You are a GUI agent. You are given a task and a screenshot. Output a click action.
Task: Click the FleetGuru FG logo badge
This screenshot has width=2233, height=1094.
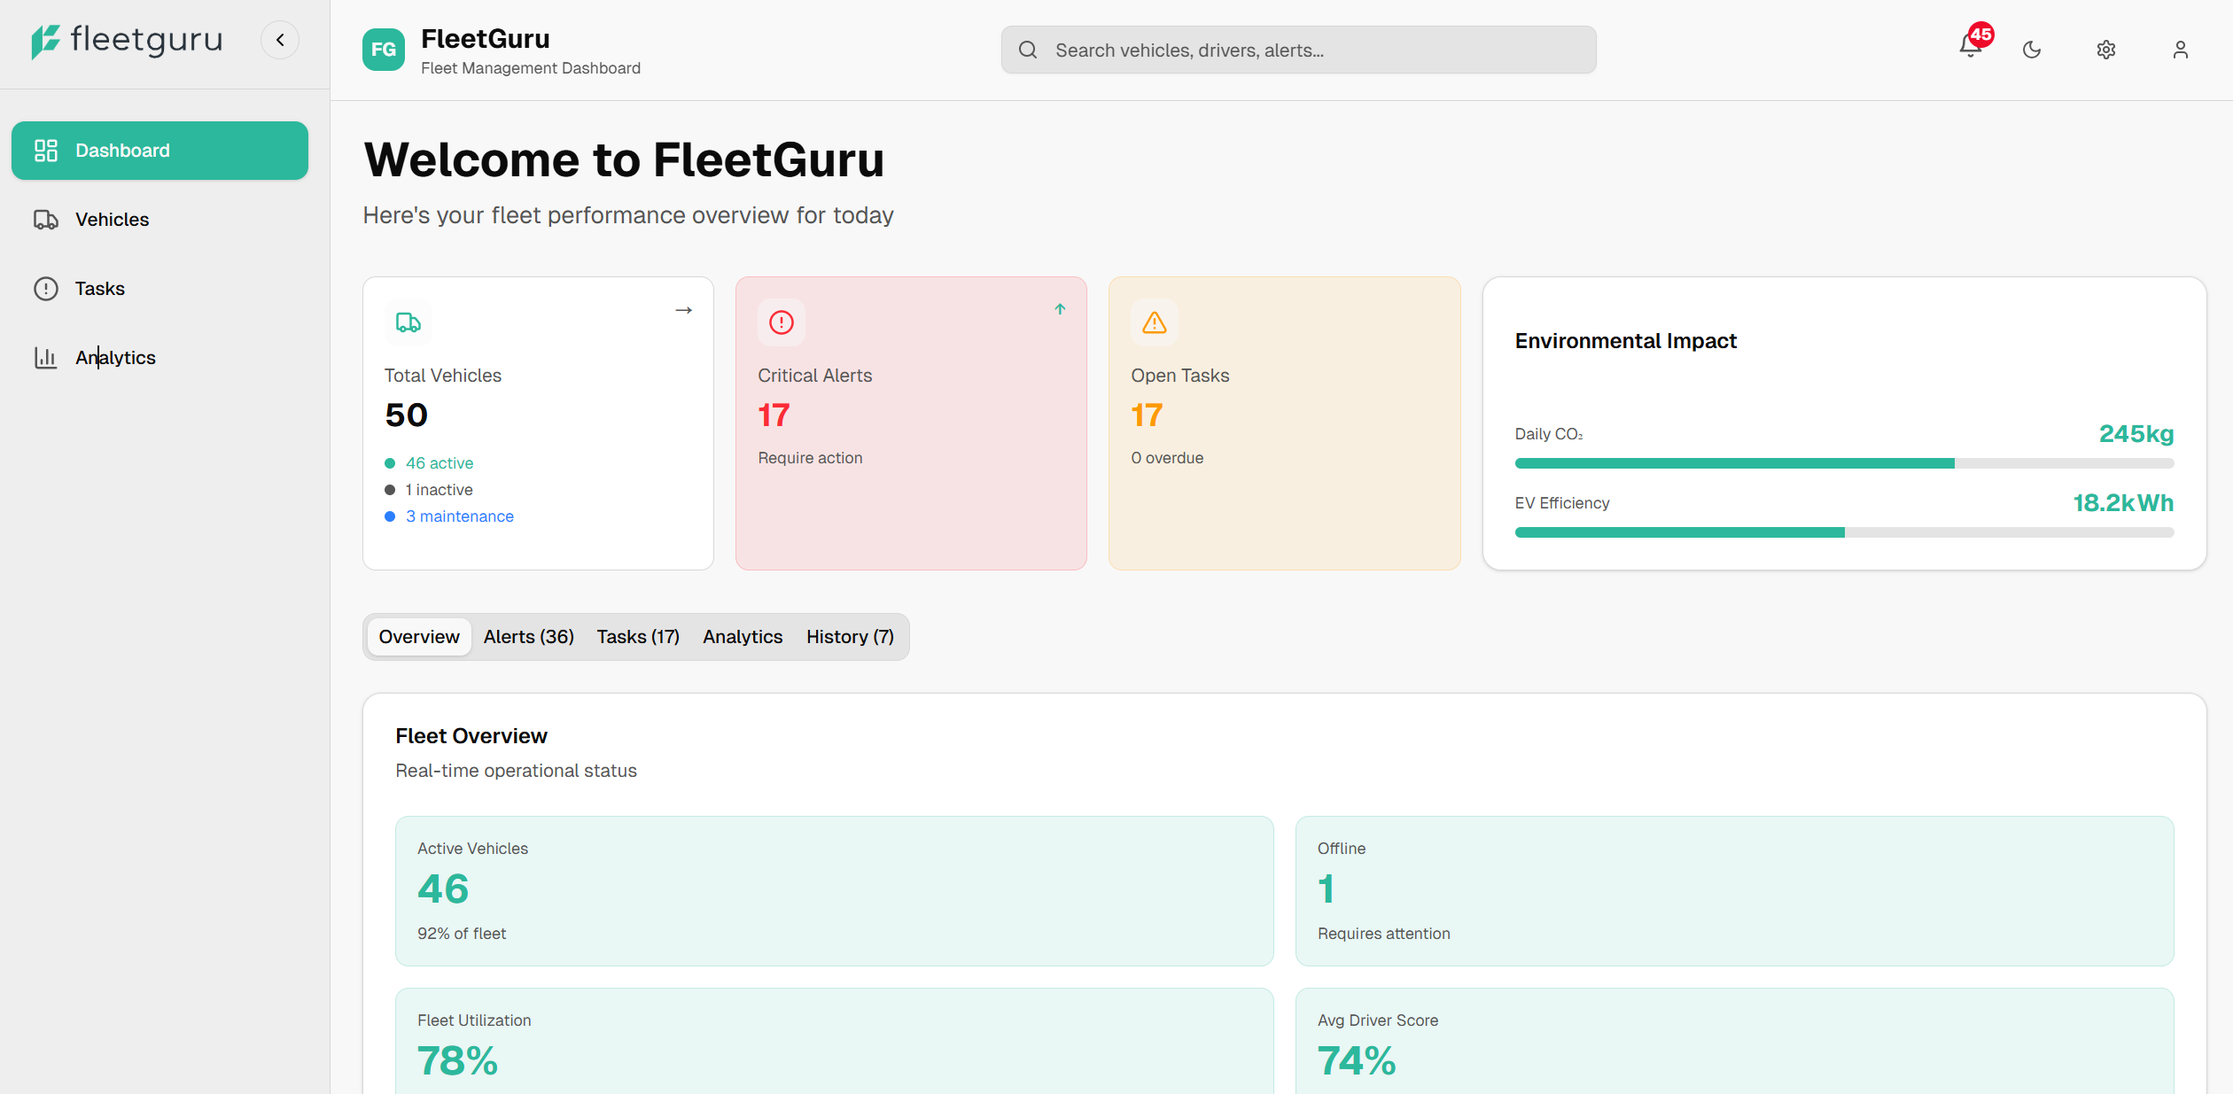[383, 50]
